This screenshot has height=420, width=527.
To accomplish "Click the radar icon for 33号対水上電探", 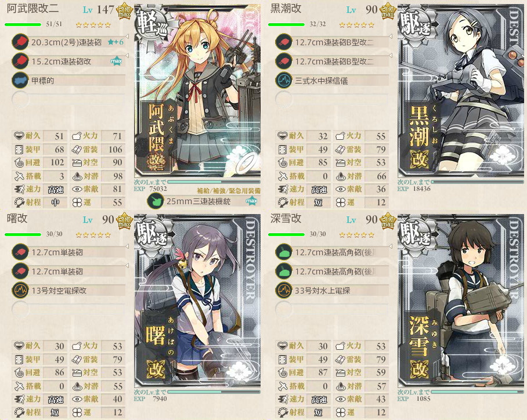I will [x=284, y=291].
